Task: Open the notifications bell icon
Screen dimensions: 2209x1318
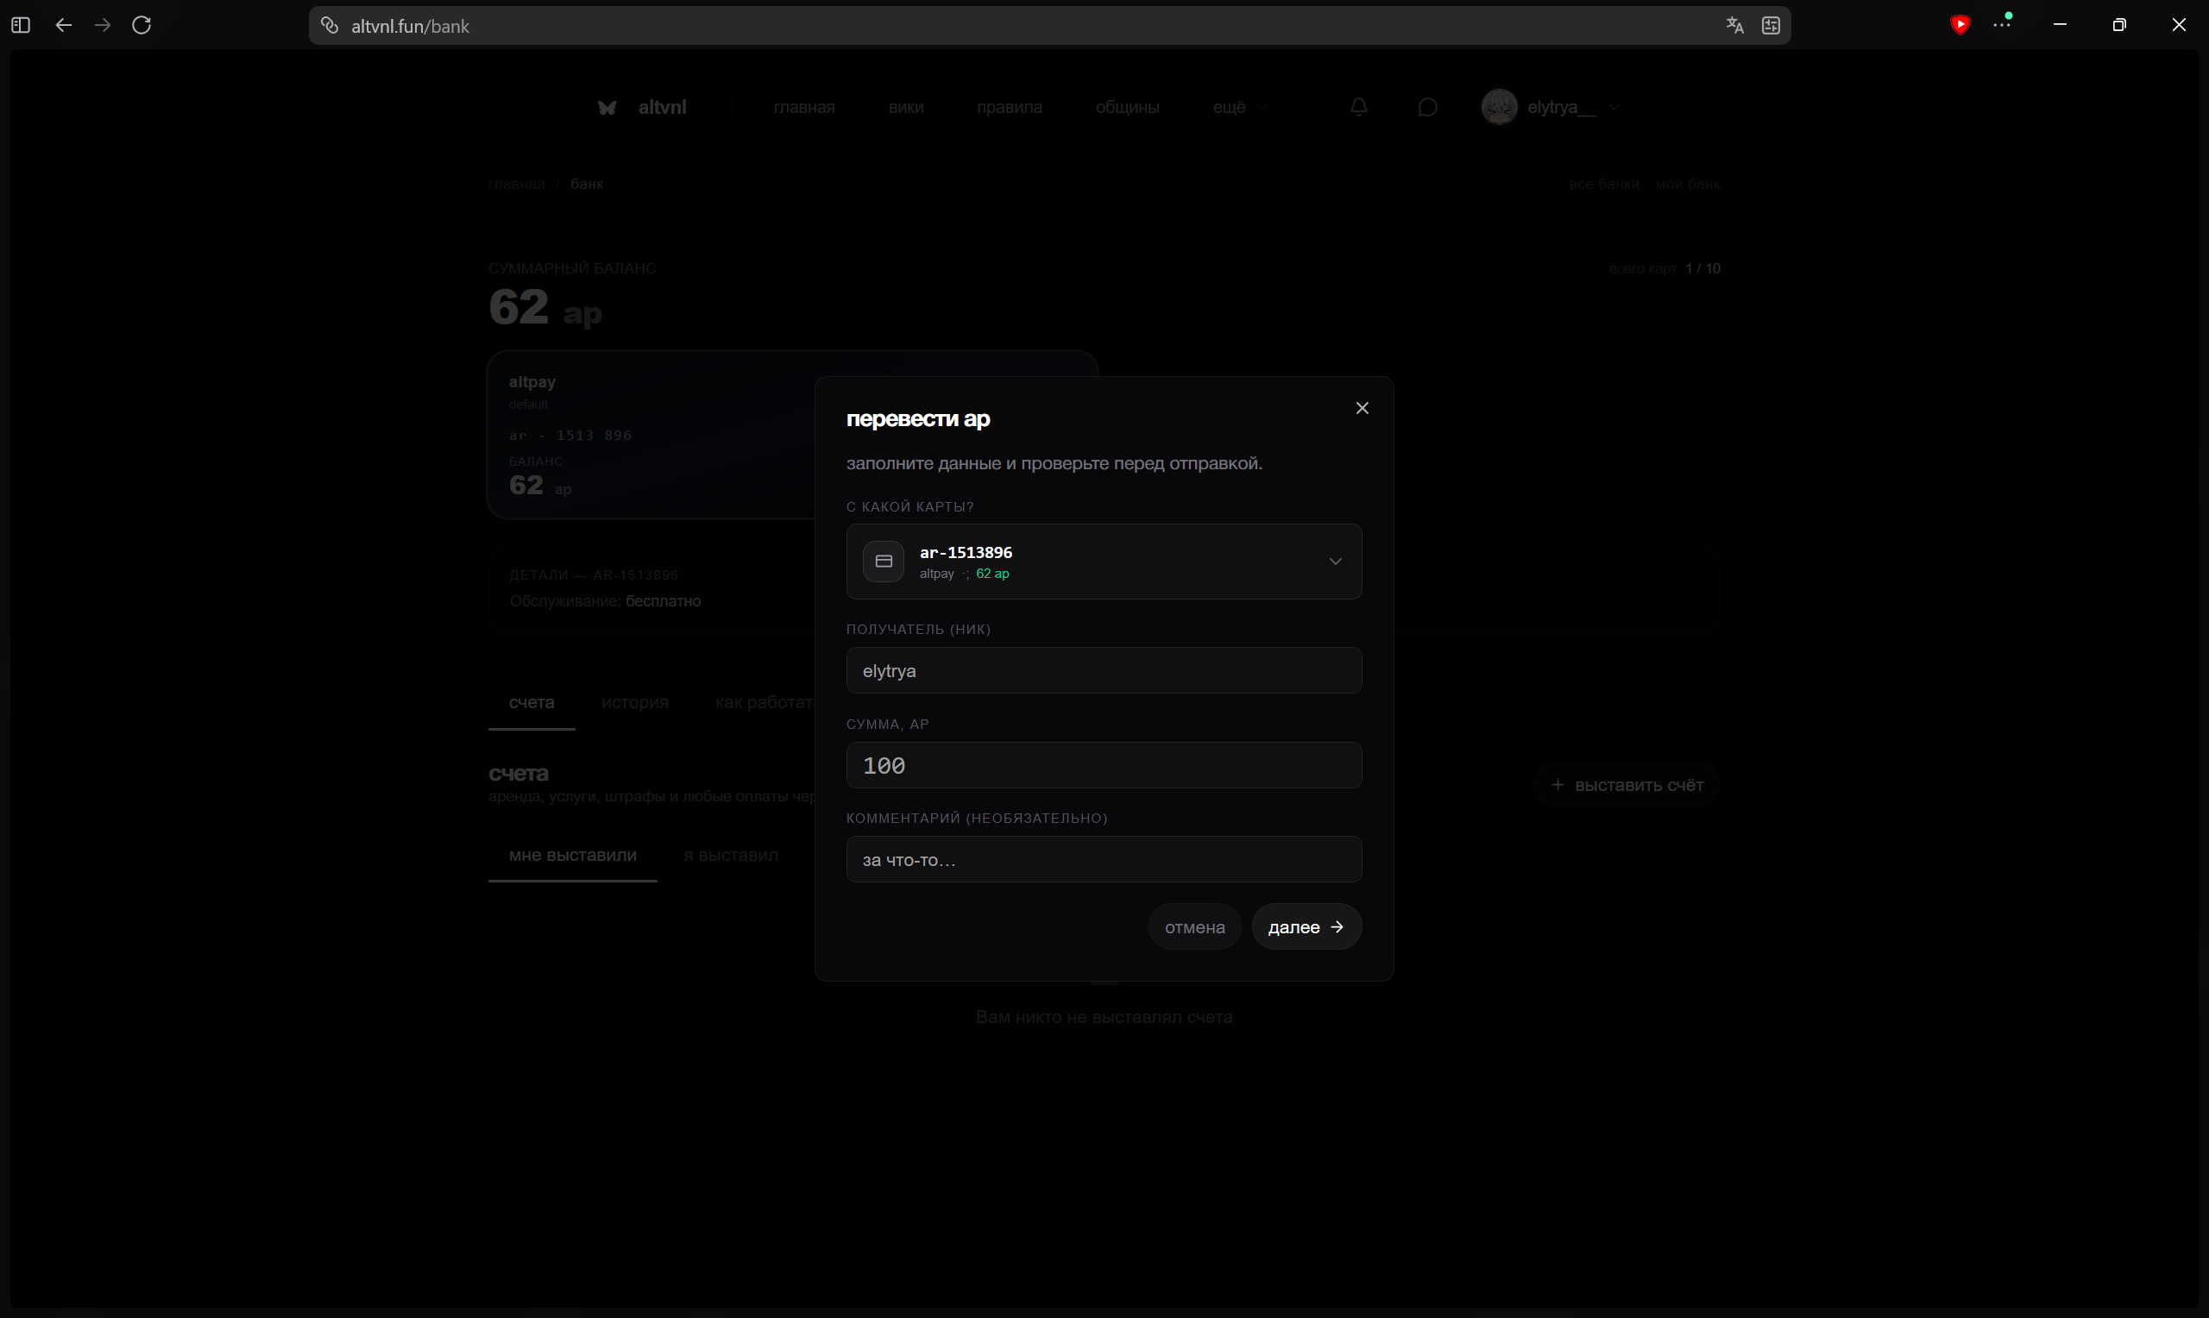Action: (x=1358, y=107)
